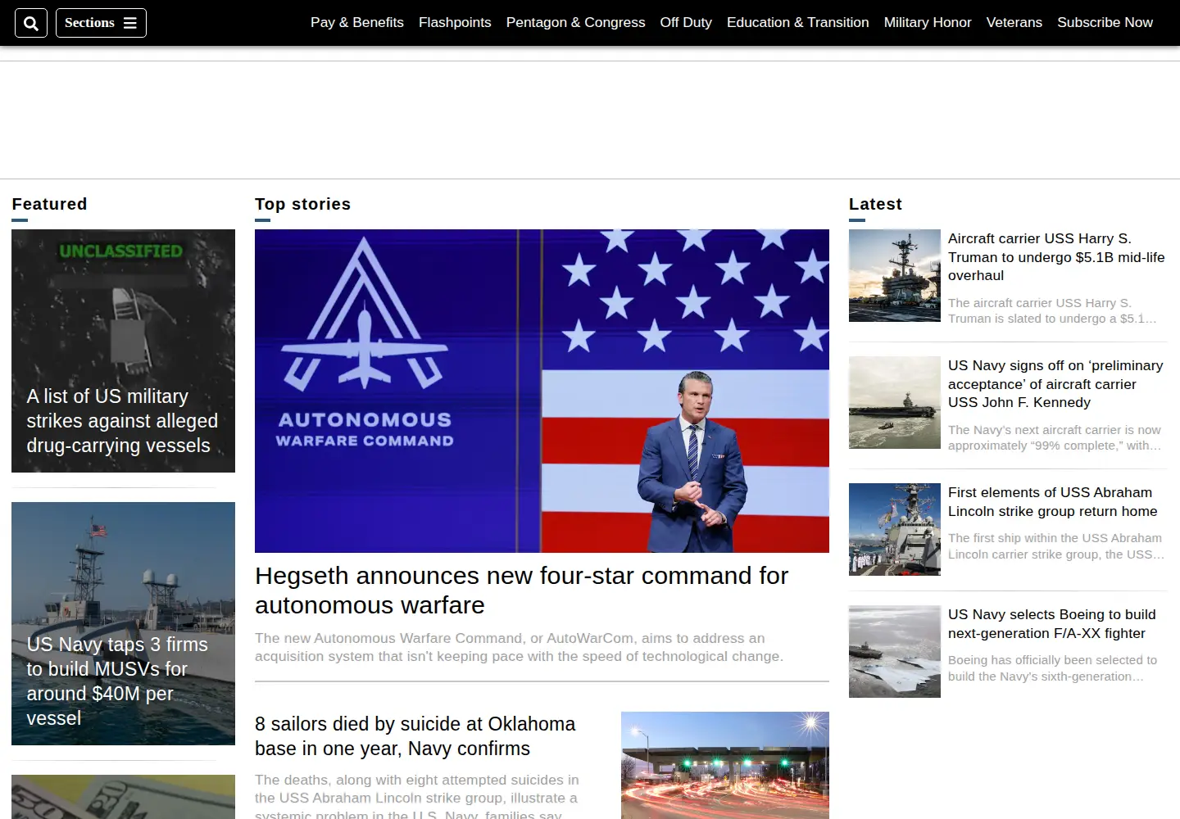Open 8 sailors died by suicide article

(415, 736)
